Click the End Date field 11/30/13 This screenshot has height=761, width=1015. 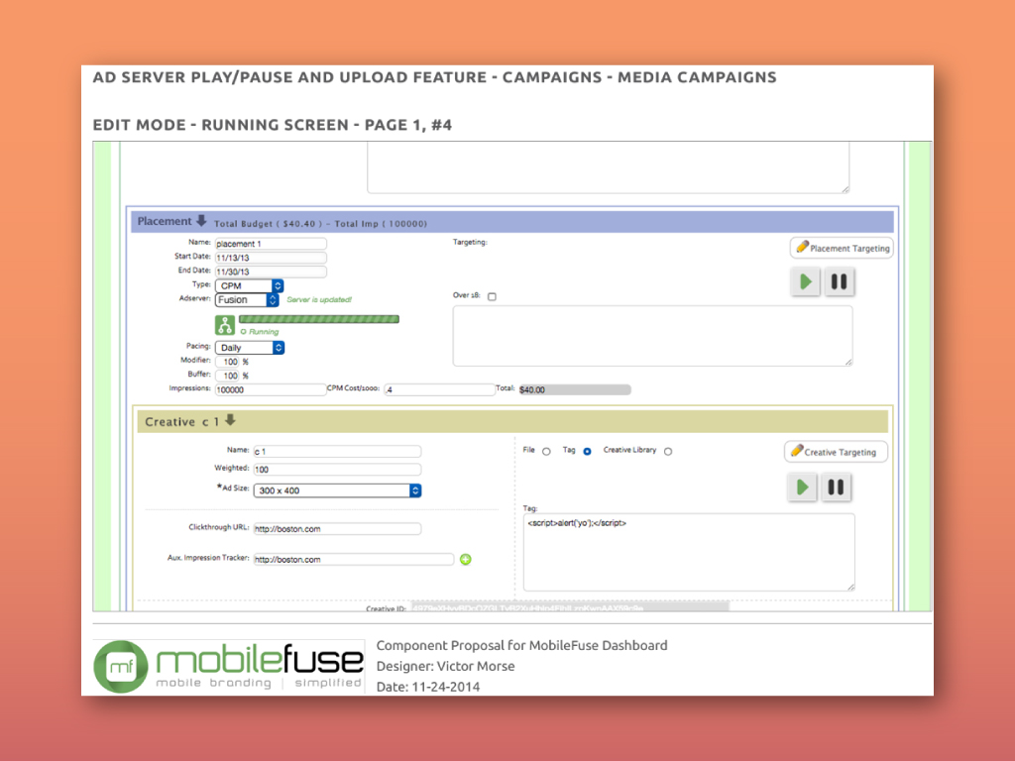(x=271, y=272)
